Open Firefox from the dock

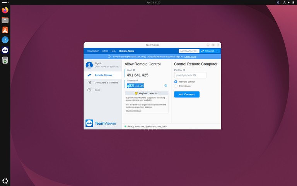[x=5, y=10]
